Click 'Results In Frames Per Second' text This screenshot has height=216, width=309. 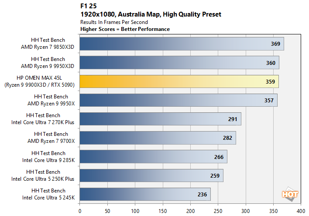click(114, 22)
